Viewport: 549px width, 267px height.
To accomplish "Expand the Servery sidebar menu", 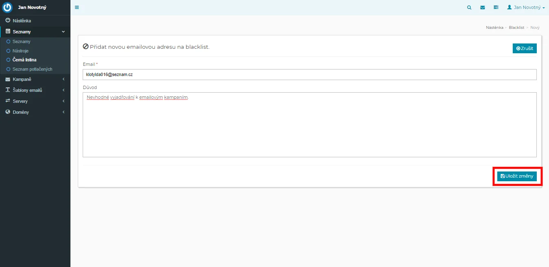I will (x=35, y=101).
